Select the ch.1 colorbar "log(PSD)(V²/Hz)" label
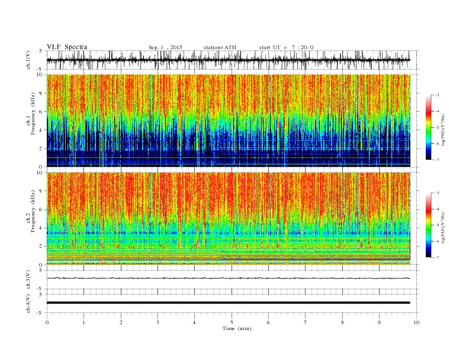Viewport: 469px width, 362px height. click(444, 130)
